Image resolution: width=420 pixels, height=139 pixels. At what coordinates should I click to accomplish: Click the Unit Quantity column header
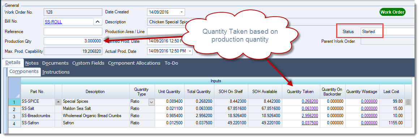169,91
